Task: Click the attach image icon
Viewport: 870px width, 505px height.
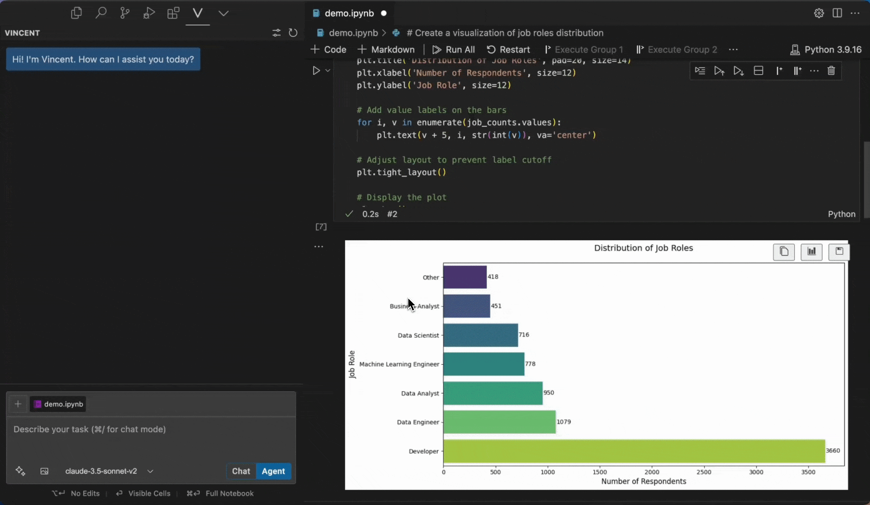Action: pos(44,471)
